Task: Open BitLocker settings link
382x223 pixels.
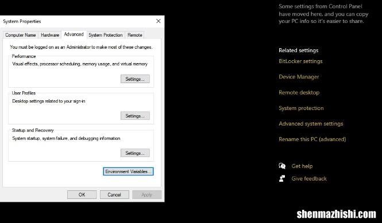Action: click(300, 61)
